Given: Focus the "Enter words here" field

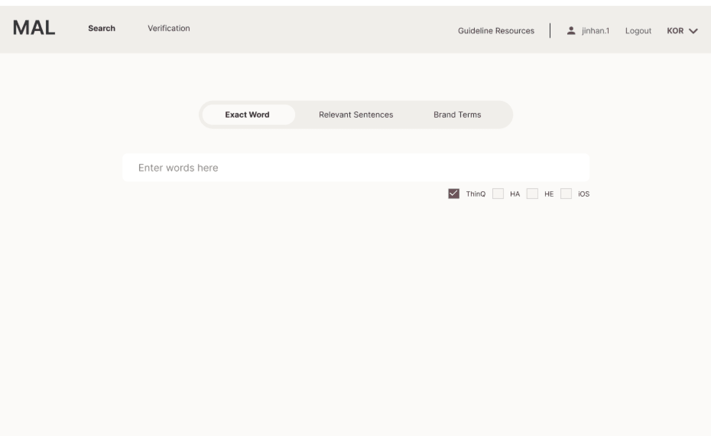Looking at the screenshot, I should pyautogui.click(x=355, y=168).
